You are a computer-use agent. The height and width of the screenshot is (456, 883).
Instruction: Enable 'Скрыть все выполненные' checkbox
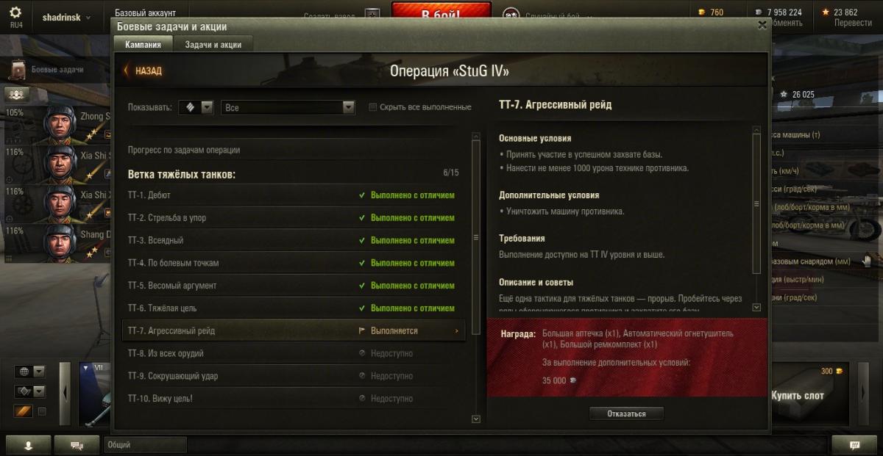[x=373, y=107]
